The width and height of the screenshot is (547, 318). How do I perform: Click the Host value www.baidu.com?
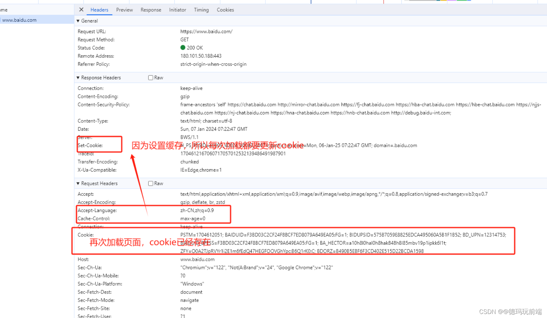point(198,259)
